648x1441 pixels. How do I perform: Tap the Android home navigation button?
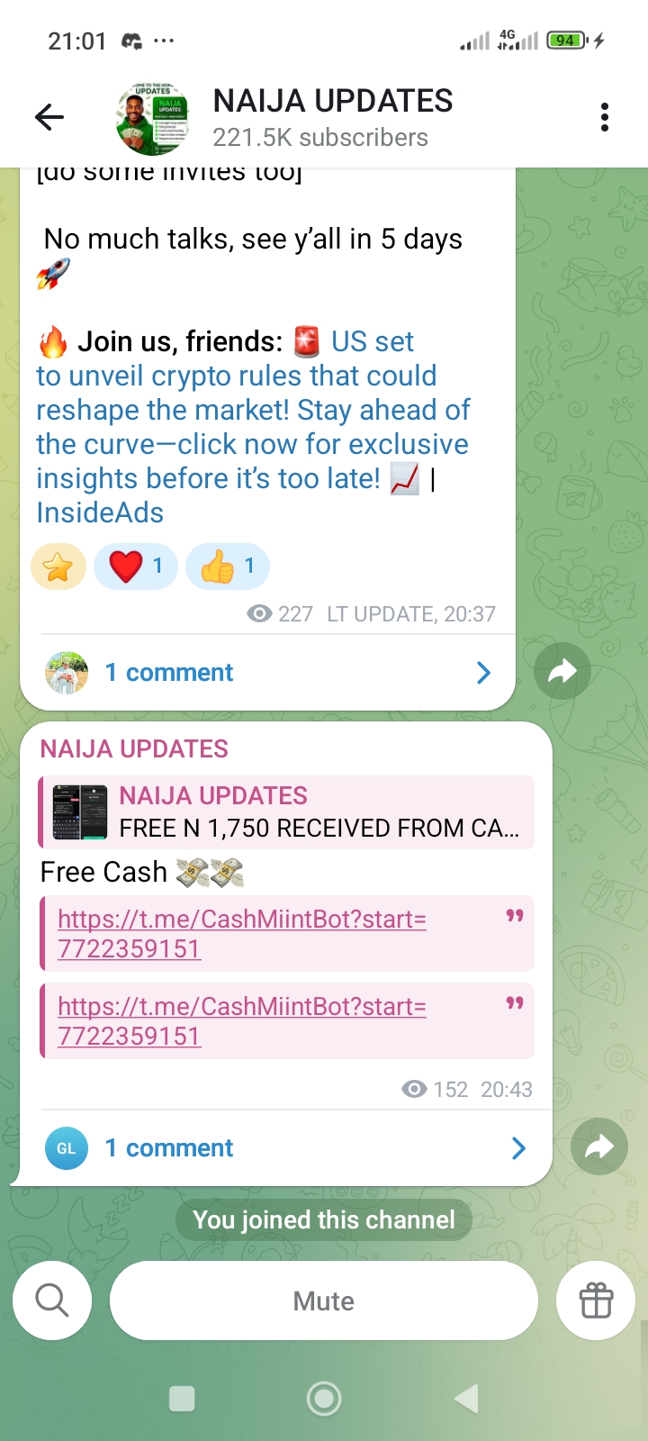coord(324,1399)
